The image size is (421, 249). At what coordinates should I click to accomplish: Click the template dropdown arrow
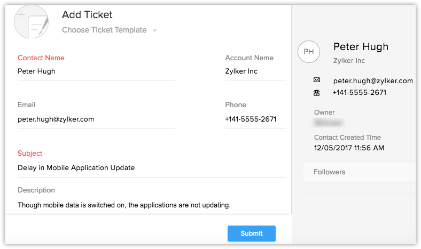coord(154,31)
